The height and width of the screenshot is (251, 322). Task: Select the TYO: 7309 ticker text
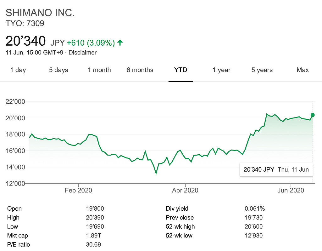click(25, 23)
